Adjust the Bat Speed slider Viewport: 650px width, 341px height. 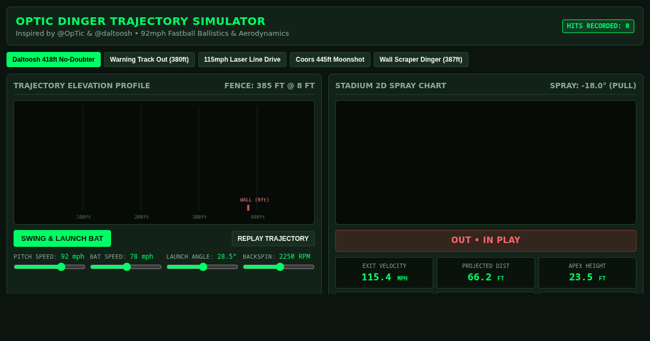(x=126, y=266)
